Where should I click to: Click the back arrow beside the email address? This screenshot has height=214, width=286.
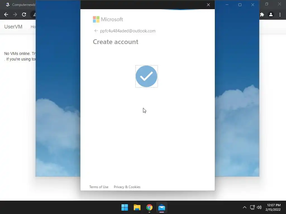tap(96, 31)
